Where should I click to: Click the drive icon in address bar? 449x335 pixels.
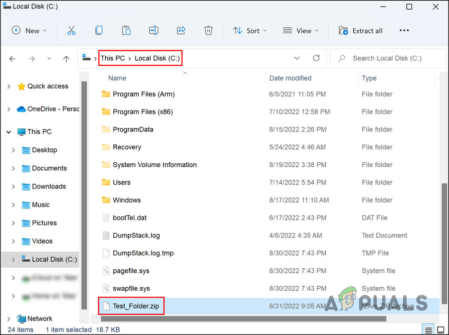click(x=86, y=57)
